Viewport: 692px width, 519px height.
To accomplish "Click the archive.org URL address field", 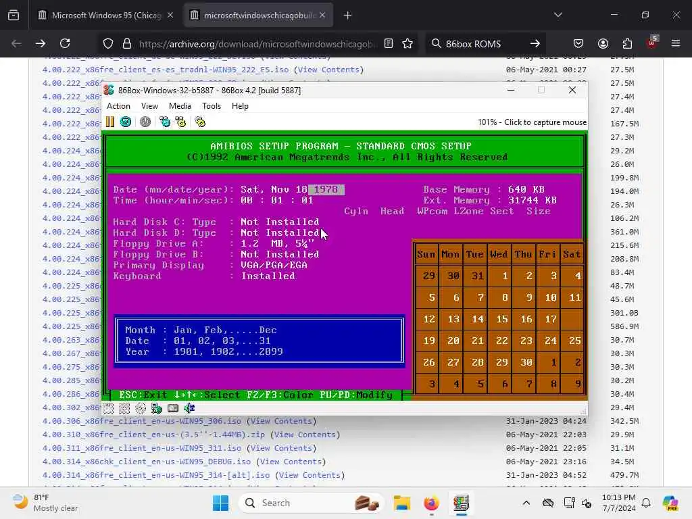I will point(257,44).
